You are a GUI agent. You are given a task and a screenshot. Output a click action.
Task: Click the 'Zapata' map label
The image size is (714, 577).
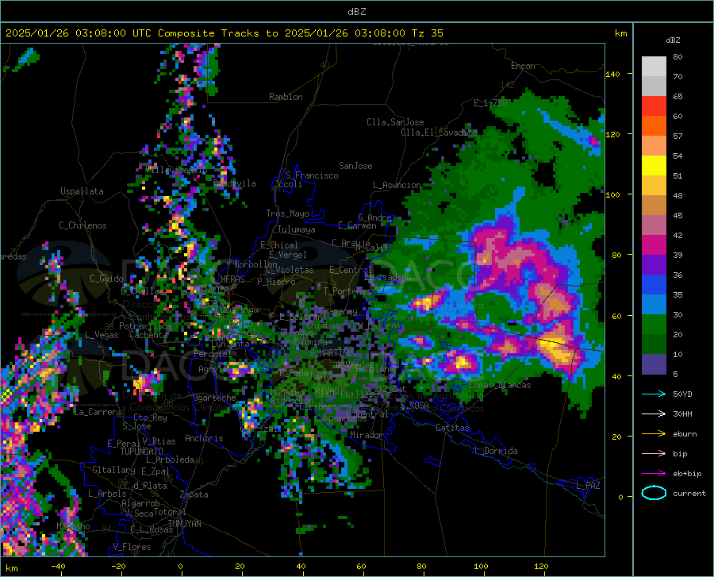[x=194, y=494]
